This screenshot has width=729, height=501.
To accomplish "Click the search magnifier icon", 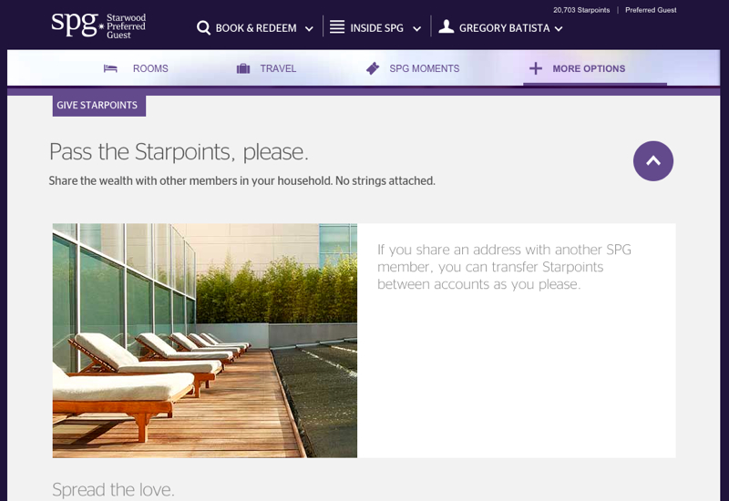I will click(x=203, y=28).
